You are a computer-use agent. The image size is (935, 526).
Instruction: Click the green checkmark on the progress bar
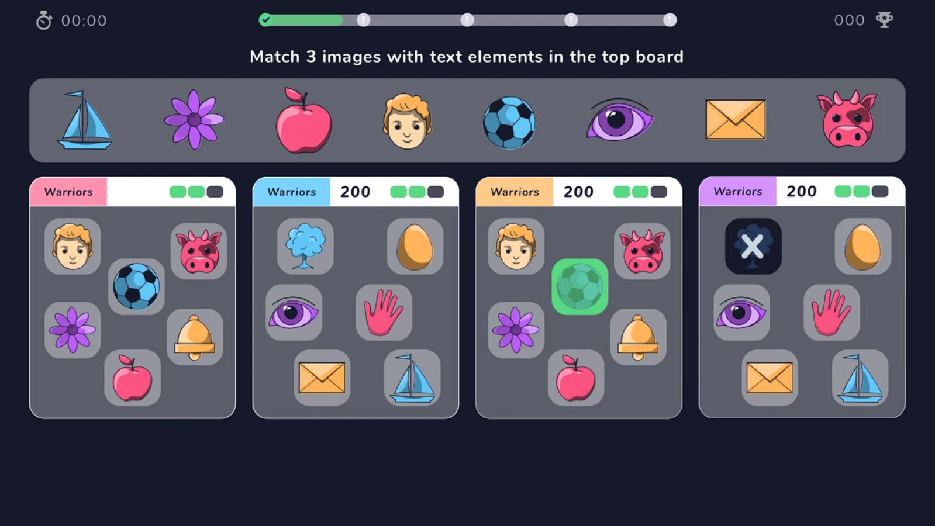pos(265,20)
